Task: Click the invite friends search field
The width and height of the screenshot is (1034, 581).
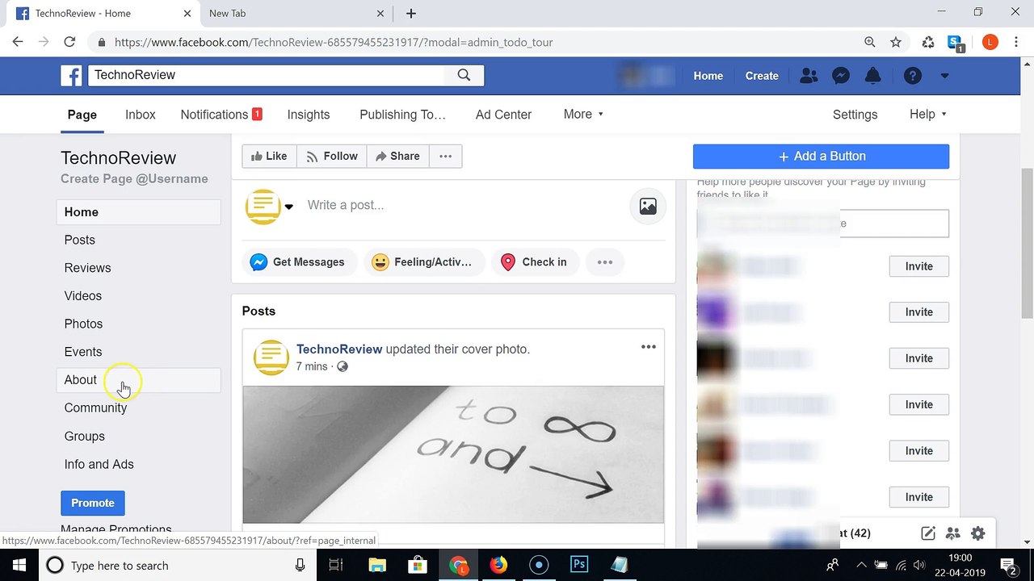Action: [822, 224]
